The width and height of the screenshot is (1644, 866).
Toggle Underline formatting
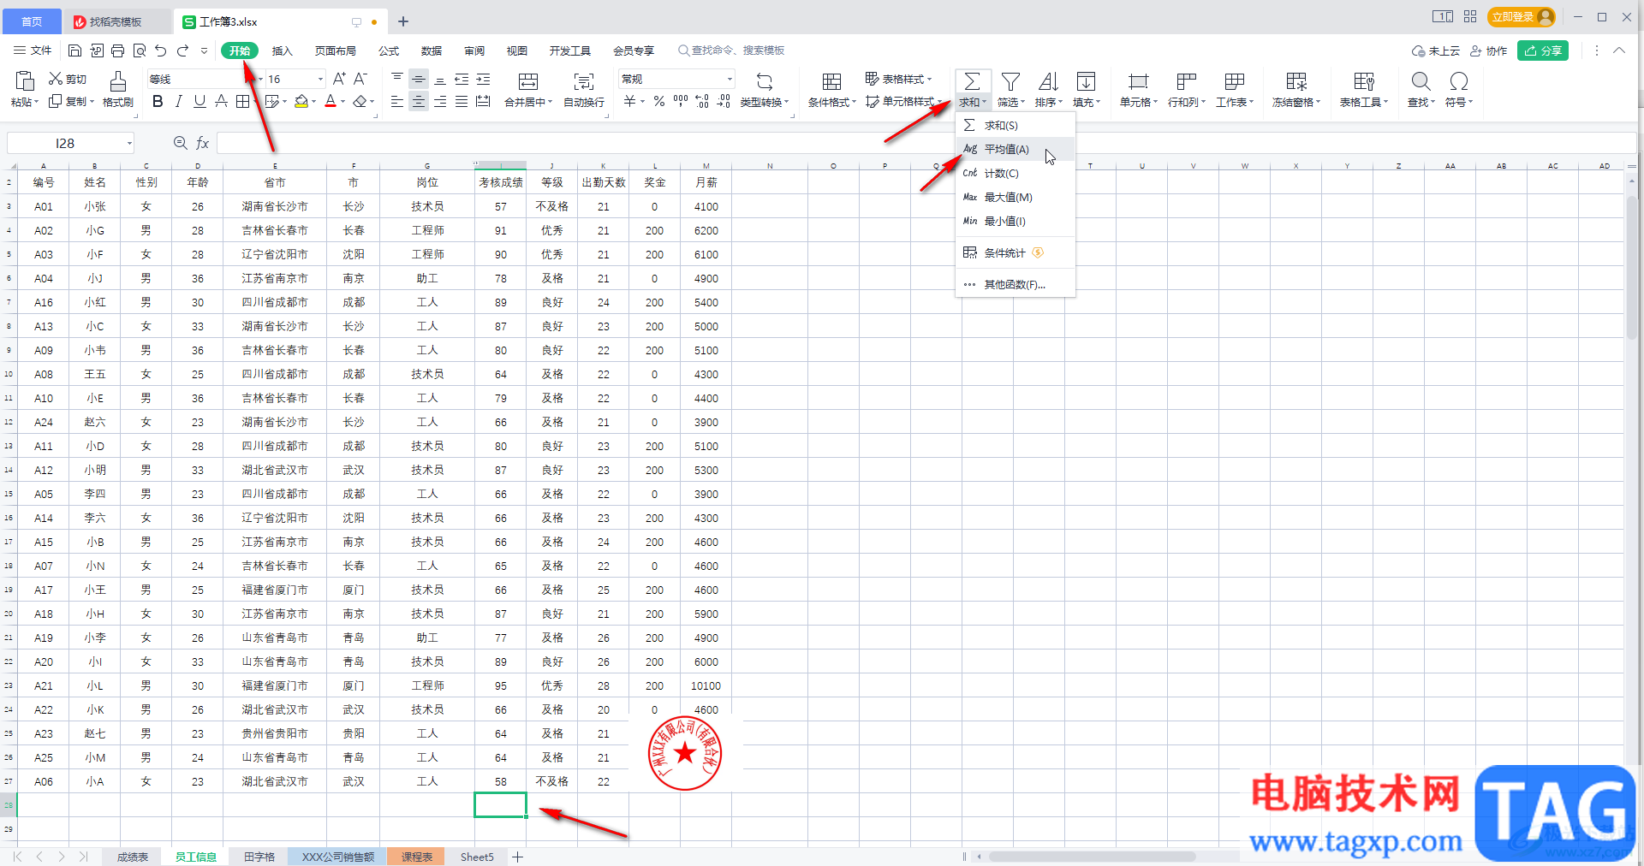pos(200,102)
